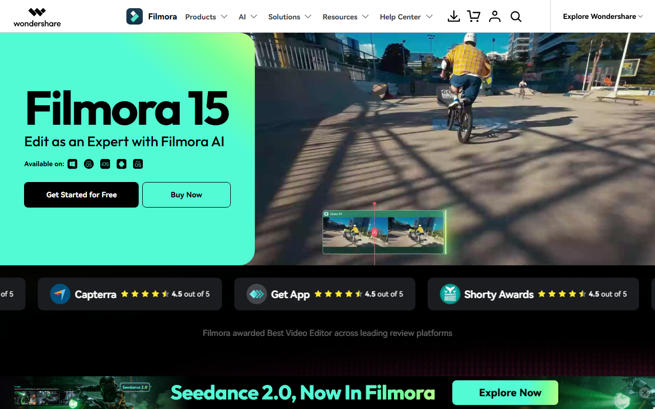Click the Explore Now button

point(505,393)
